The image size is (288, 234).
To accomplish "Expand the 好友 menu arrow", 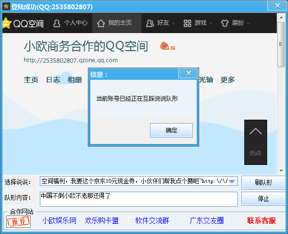I will coord(173,23).
